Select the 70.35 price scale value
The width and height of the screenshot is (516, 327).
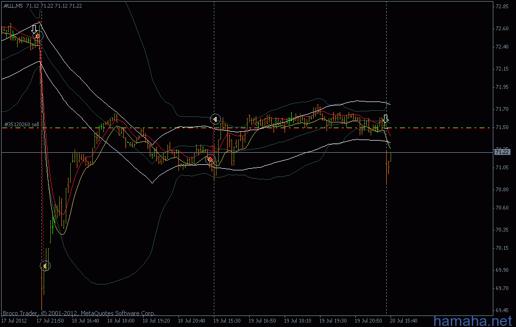coord(502,230)
